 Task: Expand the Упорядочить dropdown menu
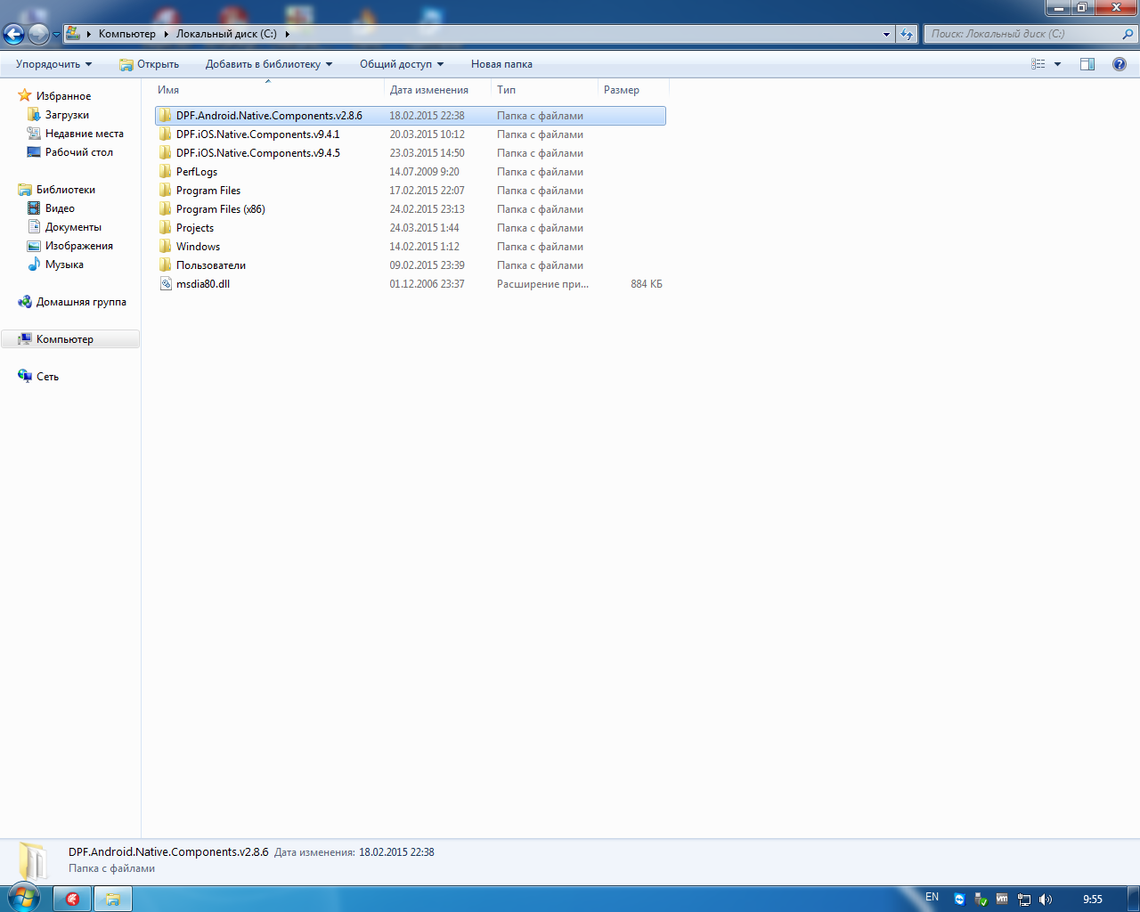53,64
